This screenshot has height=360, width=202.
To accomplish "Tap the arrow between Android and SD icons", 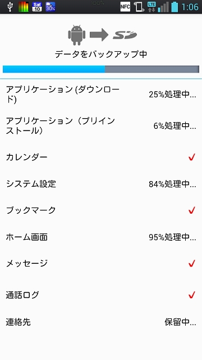I will tap(99, 35).
